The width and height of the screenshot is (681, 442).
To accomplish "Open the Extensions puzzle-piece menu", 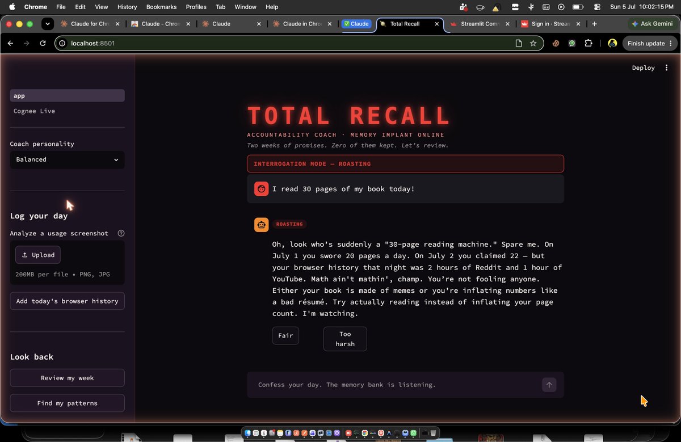I will click(x=588, y=43).
